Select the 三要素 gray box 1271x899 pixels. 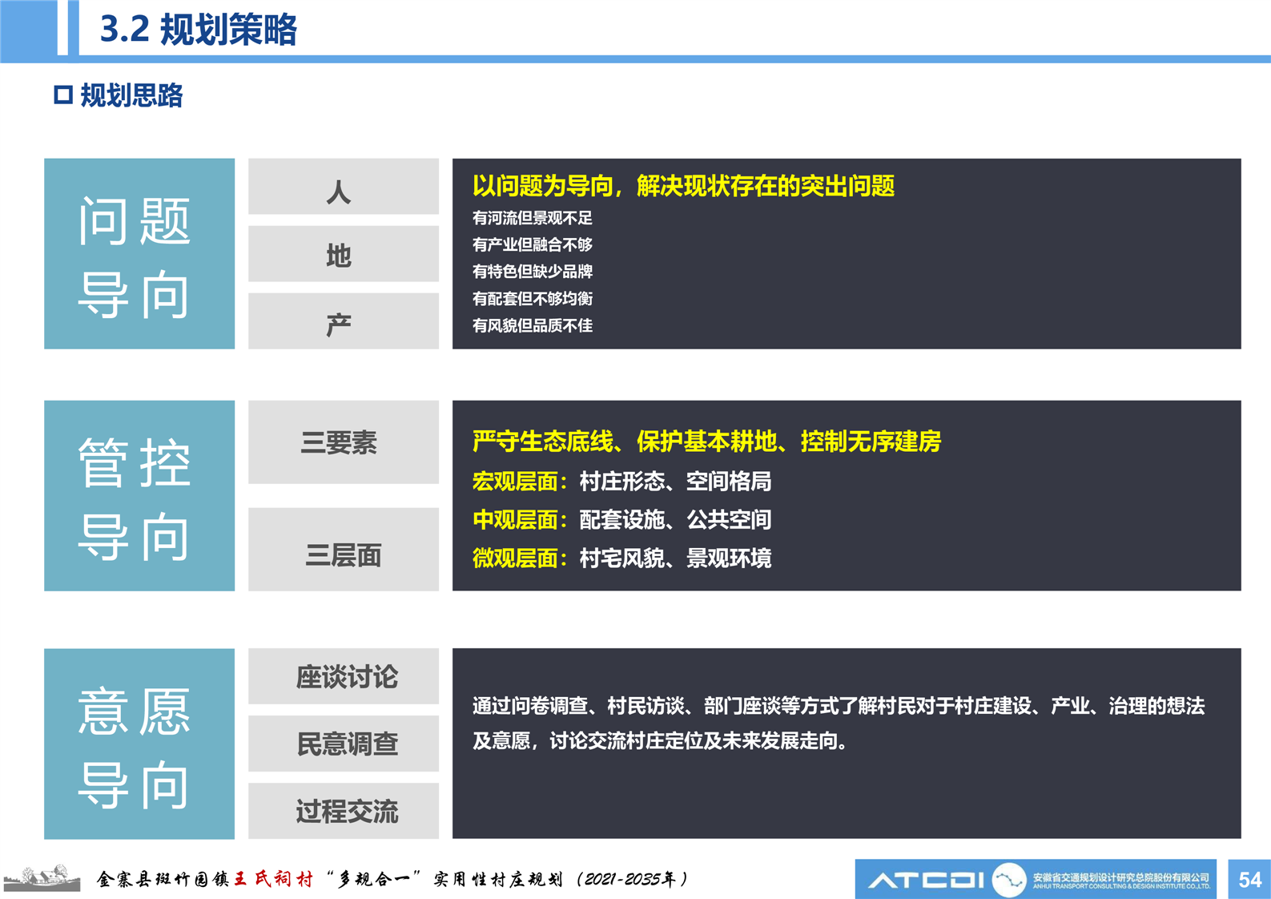pos(344,442)
